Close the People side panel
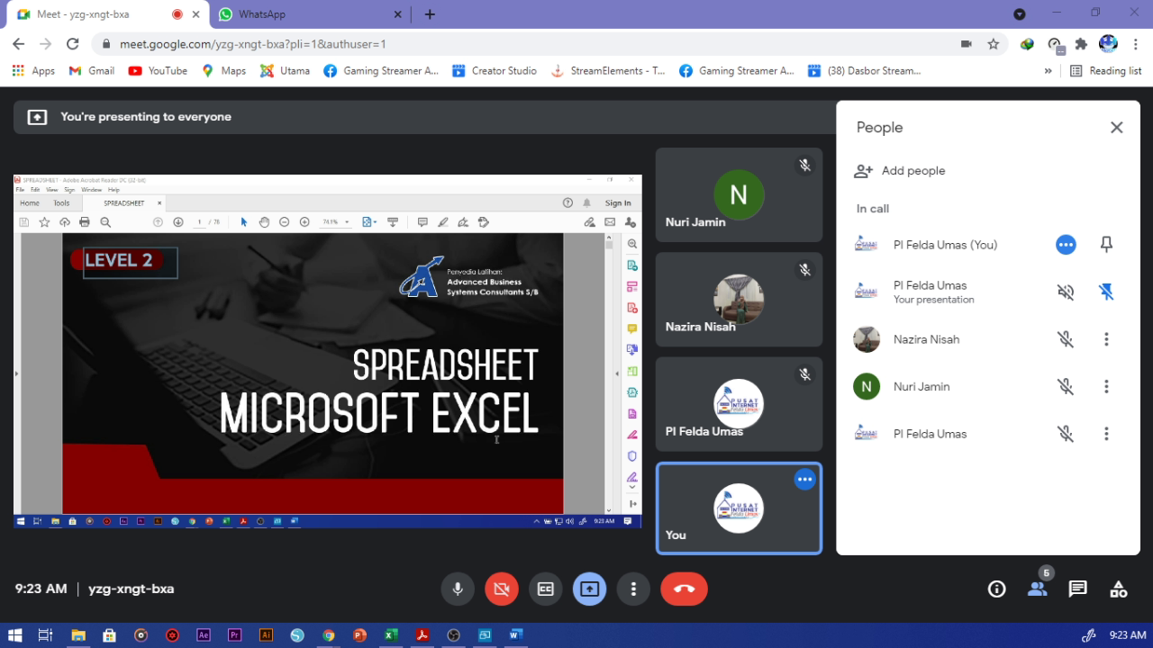Image resolution: width=1153 pixels, height=648 pixels. pyautogui.click(x=1116, y=128)
